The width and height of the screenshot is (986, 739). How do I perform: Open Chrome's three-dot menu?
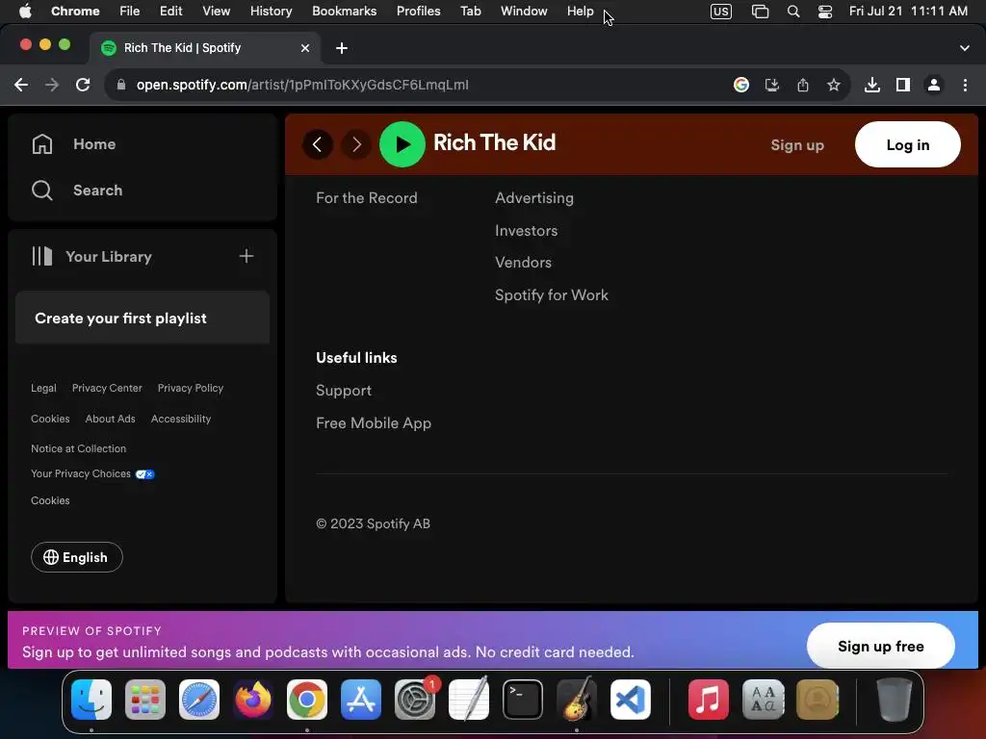pyautogui.click(x=965, y=85)
